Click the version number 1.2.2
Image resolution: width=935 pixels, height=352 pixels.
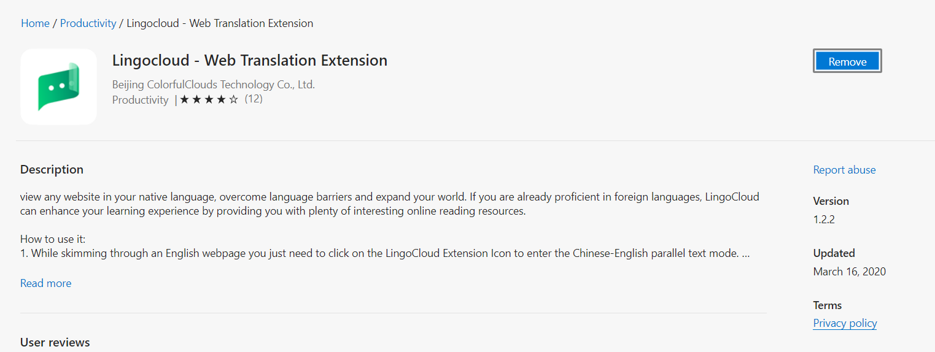pyautogui.click(x=824, y=220)
